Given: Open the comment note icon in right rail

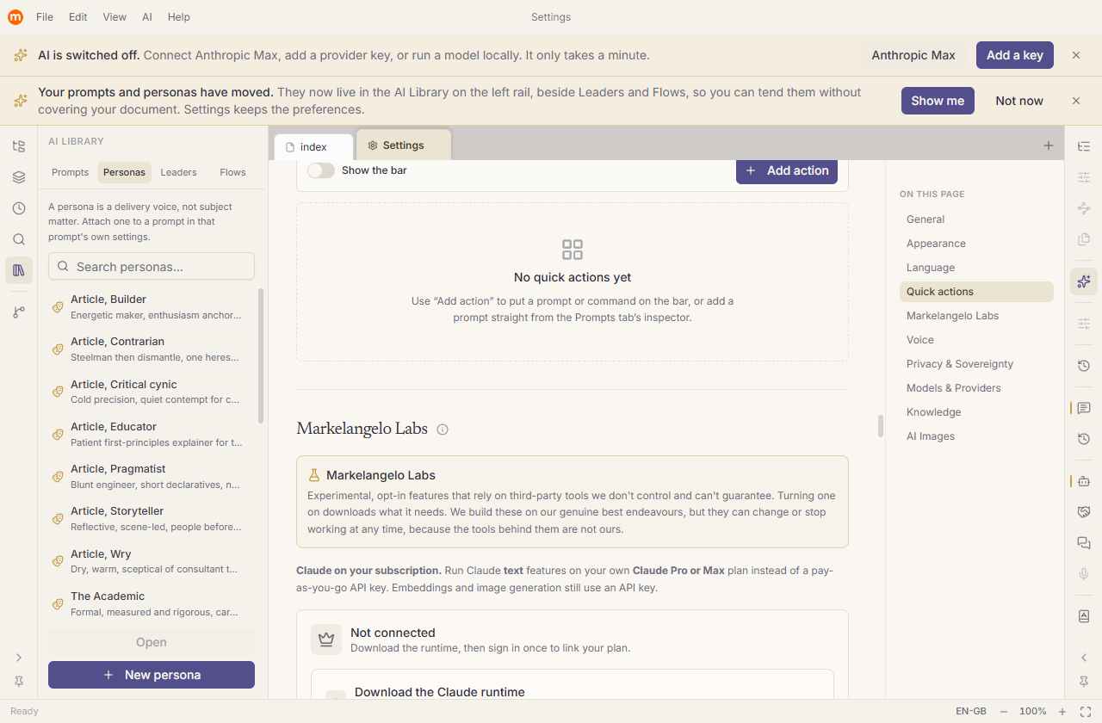Looking at the screenshot, I should pyautogui.click(x=1084, y=408).
